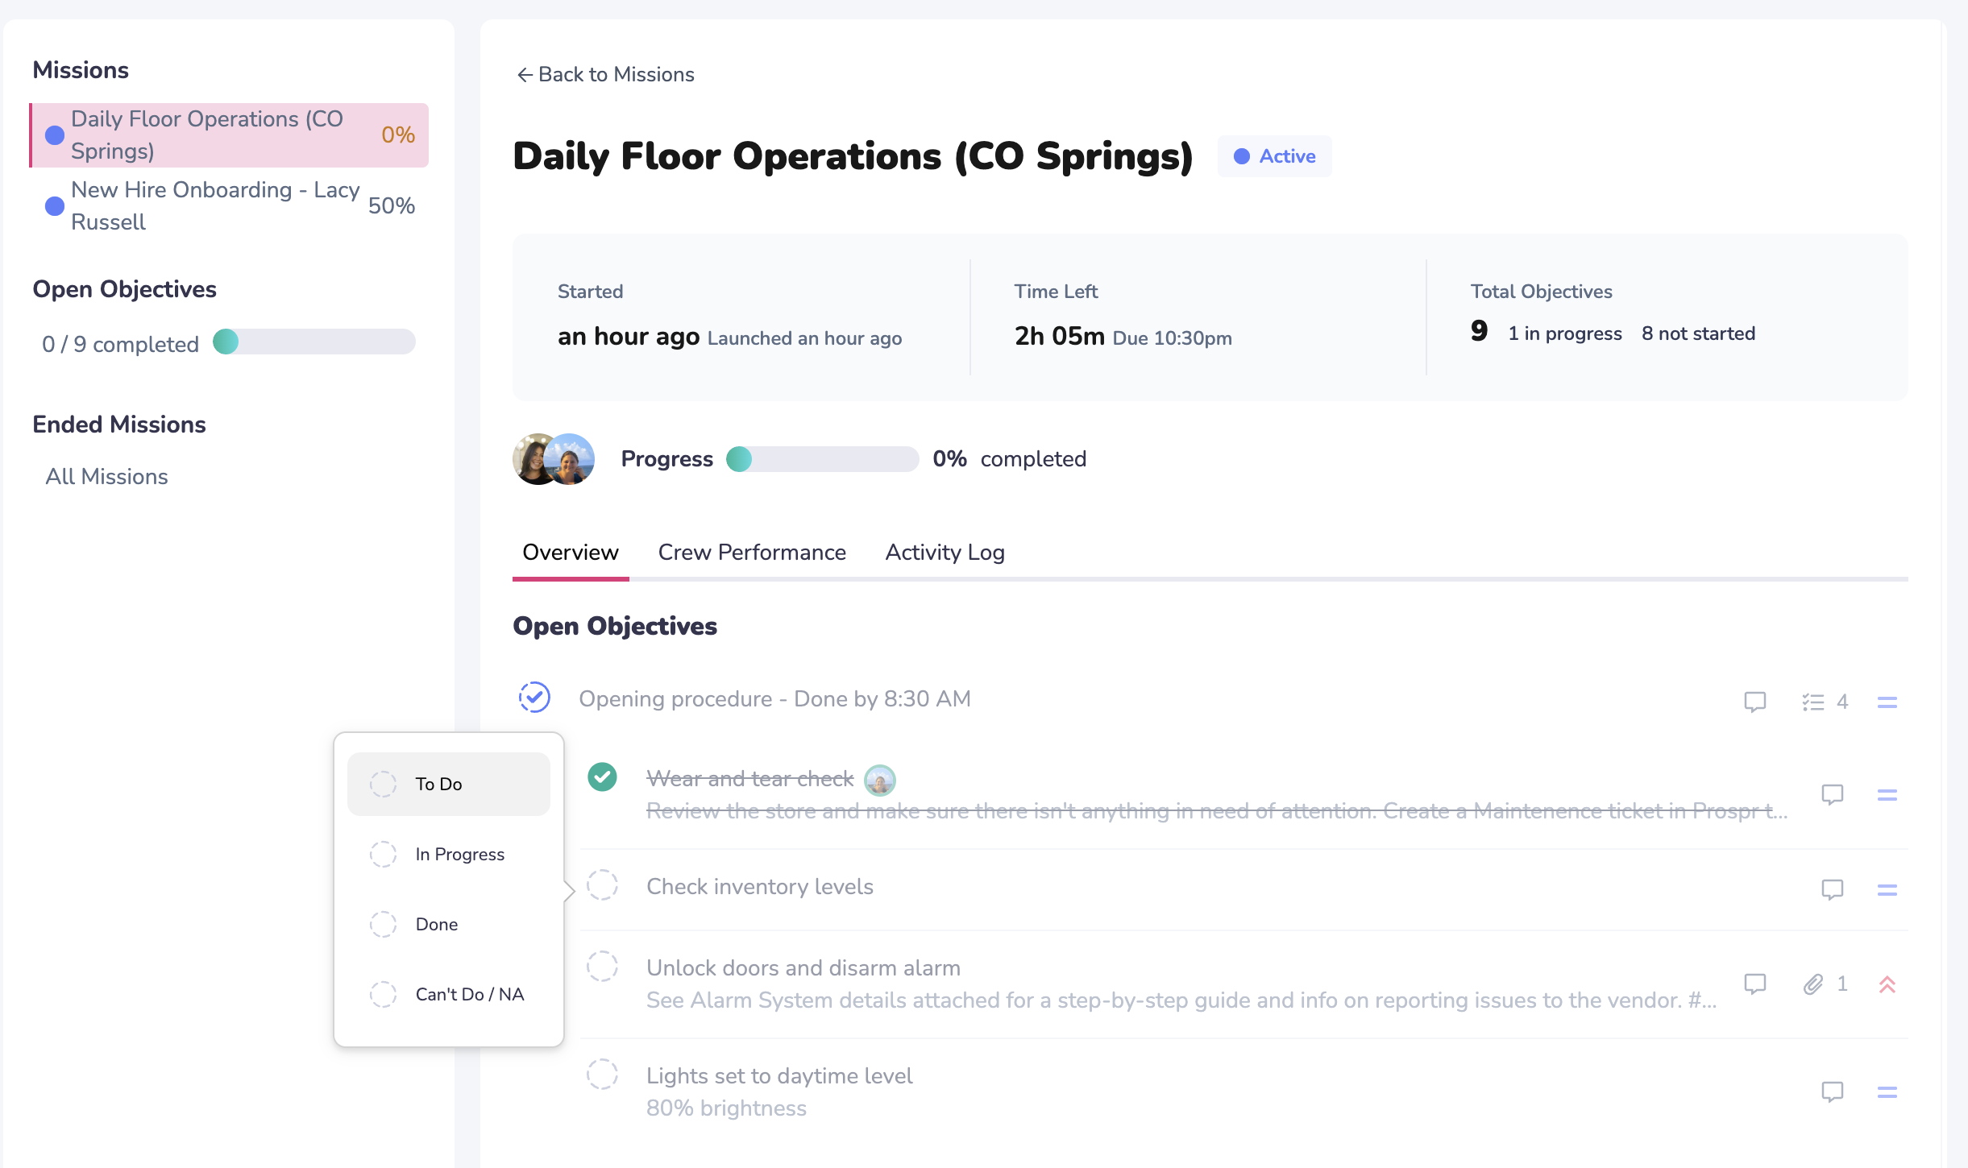
Task: Click assignee avatar next to Wear and tear check
Action: (x=879, y=780)
